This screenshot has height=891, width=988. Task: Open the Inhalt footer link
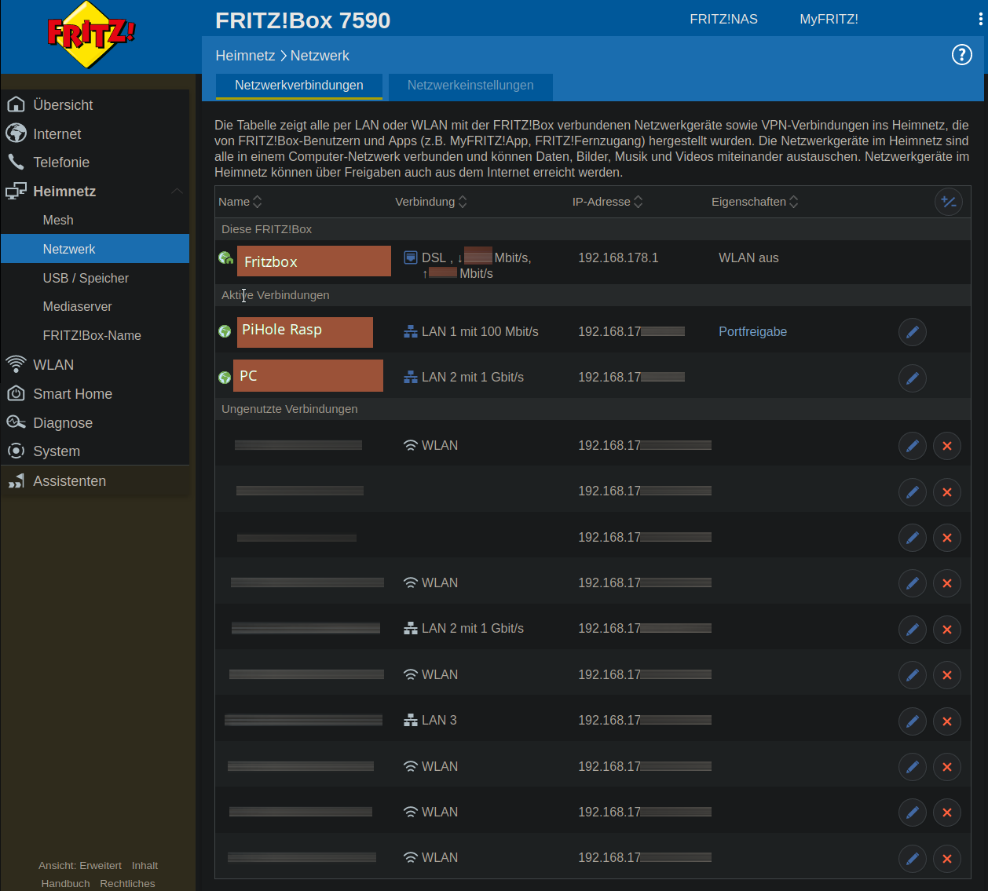click(145, 865)
